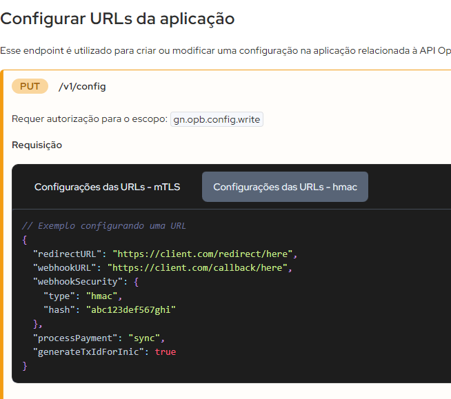The height and width of the screenshot is (399, 451).
Task: Click the Requer autorização para o escopo text
Action: tap(90, 119)
